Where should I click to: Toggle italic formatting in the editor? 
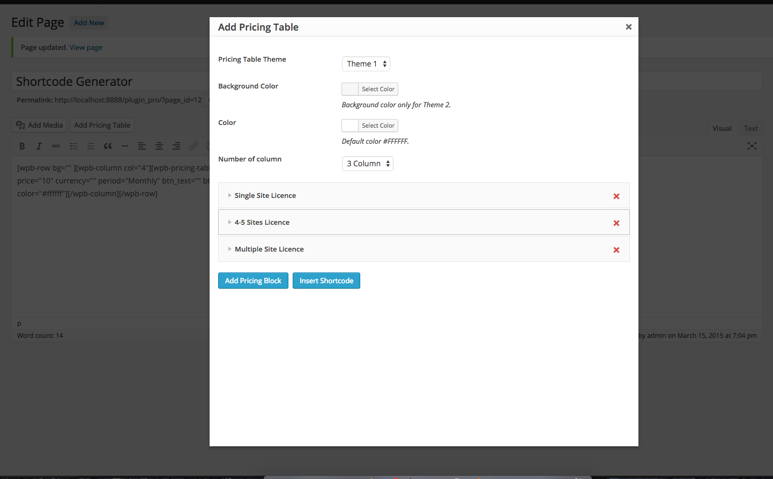click(39, 146)
